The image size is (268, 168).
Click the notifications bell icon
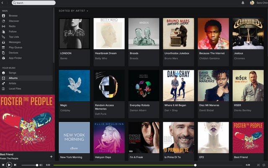pos(243,3)
